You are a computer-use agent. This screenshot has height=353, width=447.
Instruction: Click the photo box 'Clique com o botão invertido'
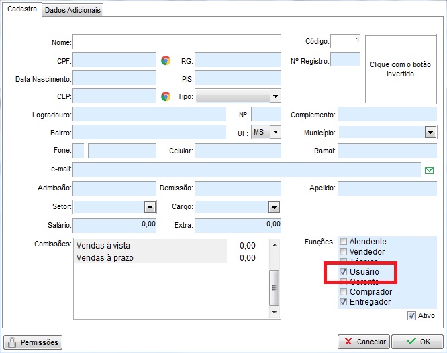click(400, 70)
